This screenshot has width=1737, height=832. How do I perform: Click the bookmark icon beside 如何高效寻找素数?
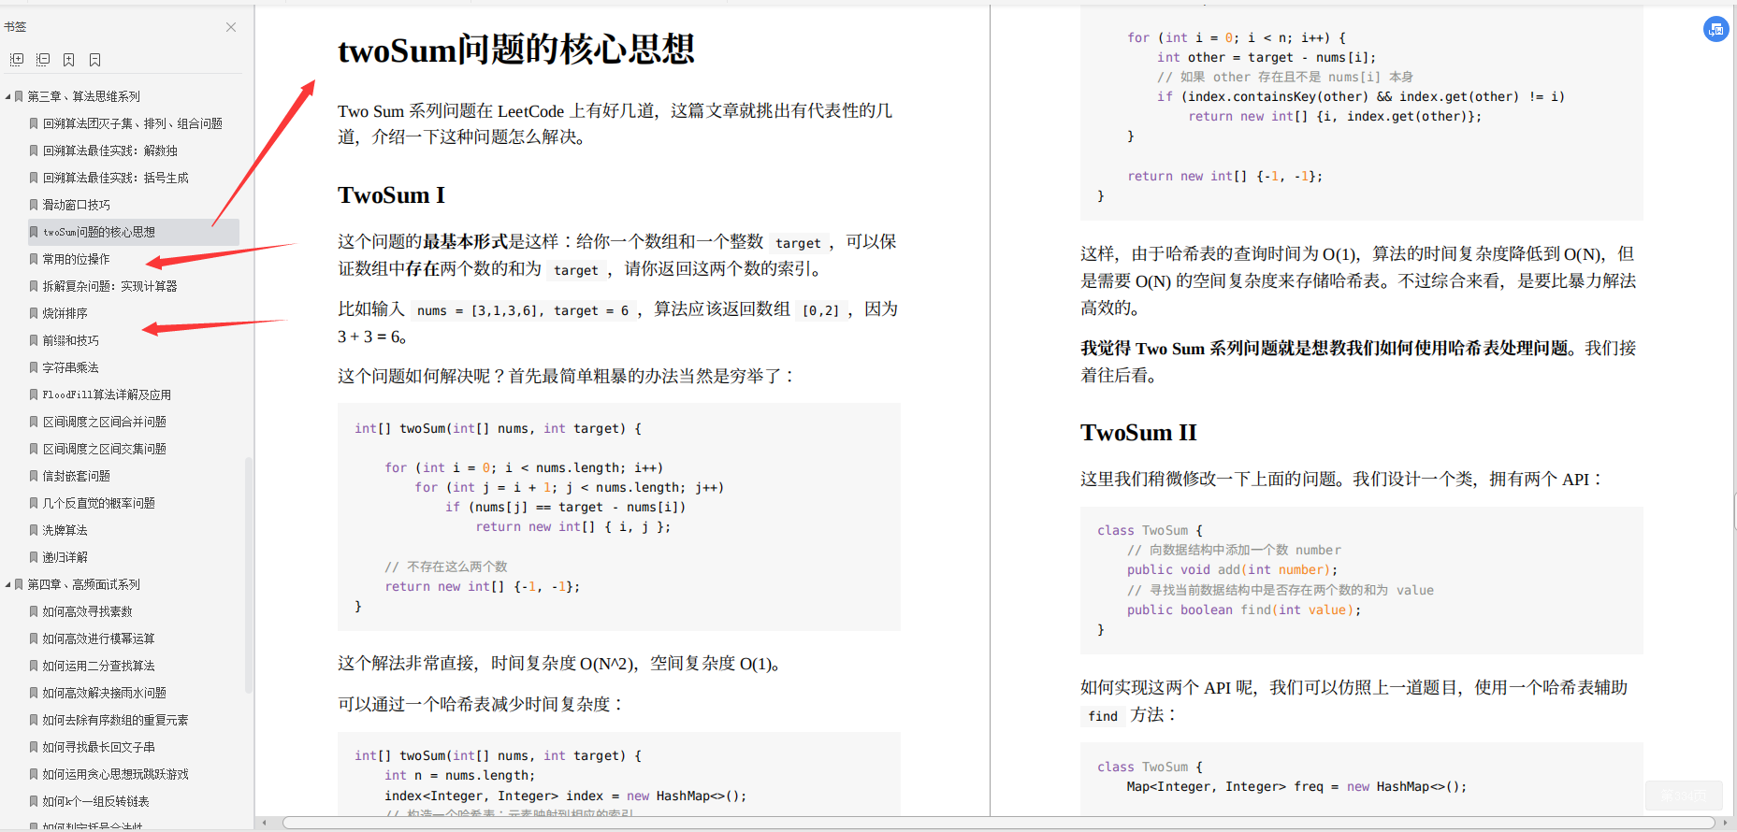(34, 611)
